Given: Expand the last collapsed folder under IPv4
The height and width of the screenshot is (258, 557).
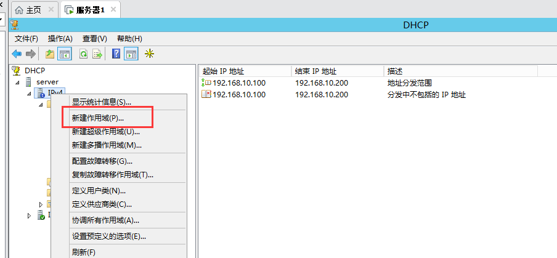Looking at the screenshot, I should point(41,204).
